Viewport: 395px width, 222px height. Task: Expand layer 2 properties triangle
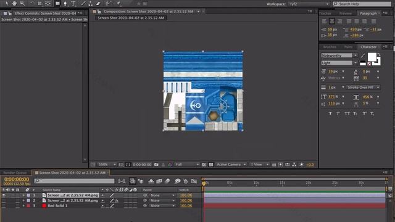point(23,200)
